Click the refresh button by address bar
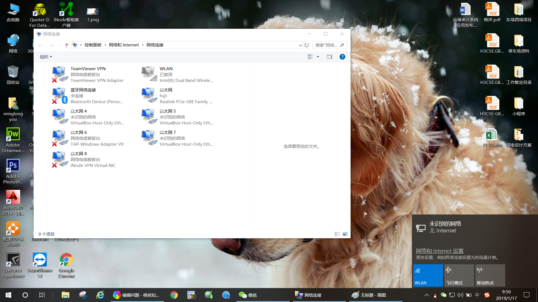Screen dimensions: 538x302 tap(307, 45)
